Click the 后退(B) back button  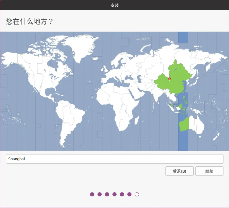coord(179,171)
